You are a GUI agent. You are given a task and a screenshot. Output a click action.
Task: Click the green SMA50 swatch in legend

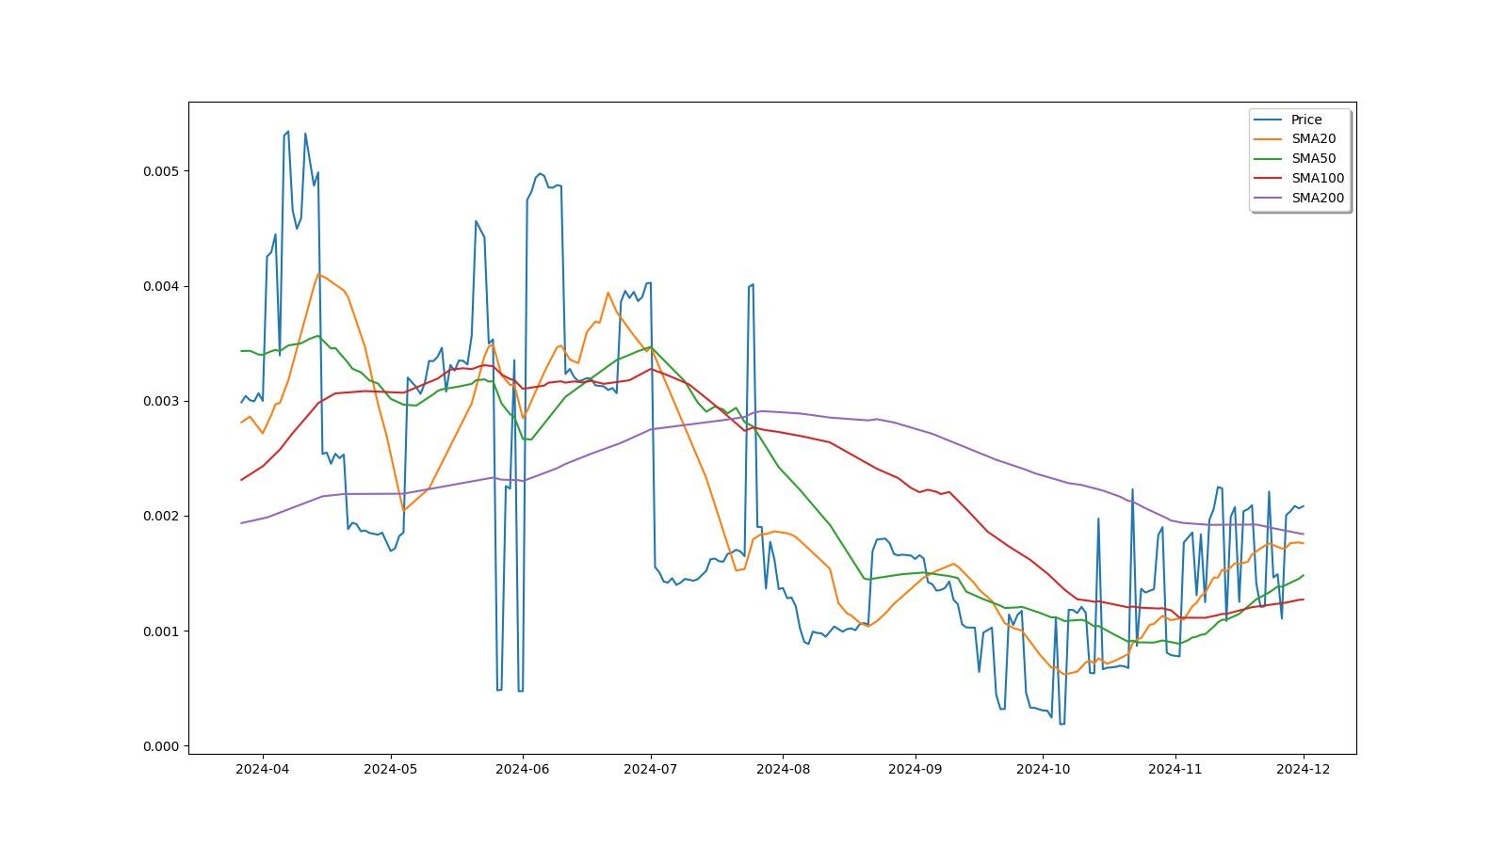click(1269, 159)
